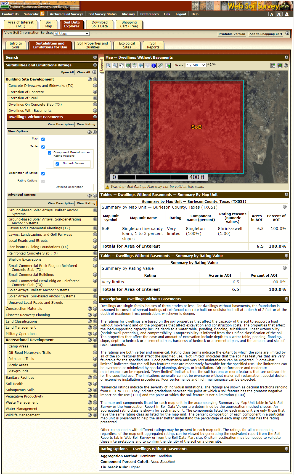
Task: Open the map legend list icon
Action: (x=273, y=66)
